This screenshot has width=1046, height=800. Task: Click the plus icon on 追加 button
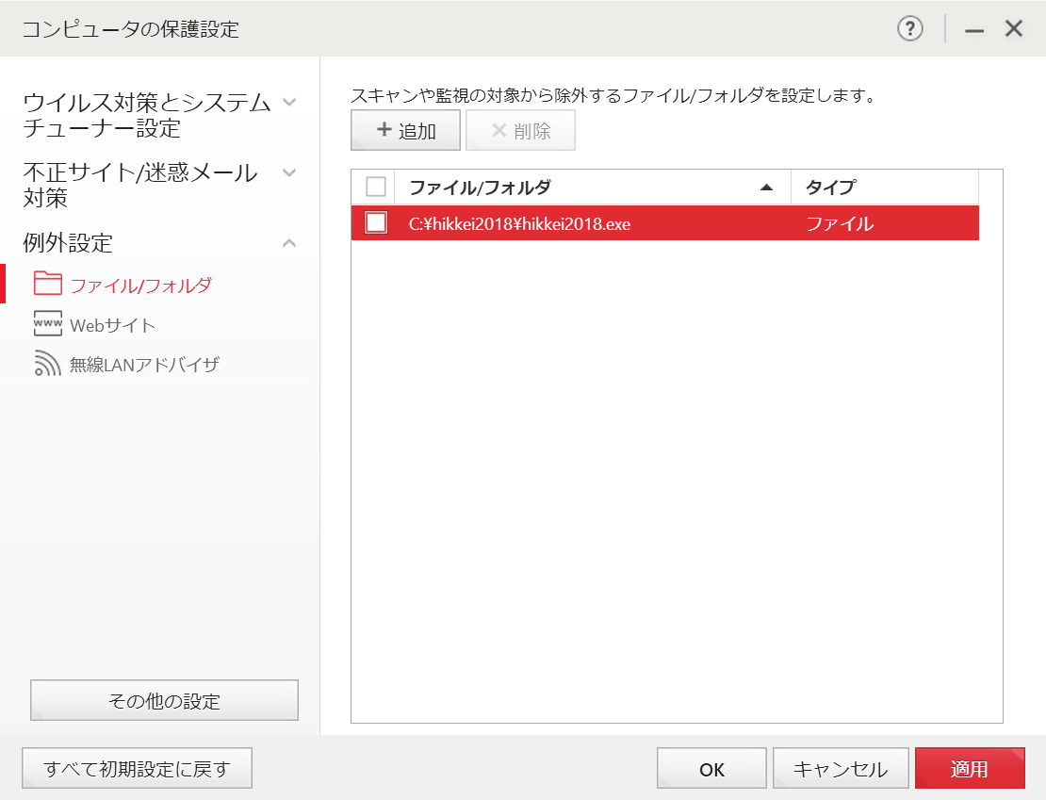pyautogui.click(x=384, y=130)
